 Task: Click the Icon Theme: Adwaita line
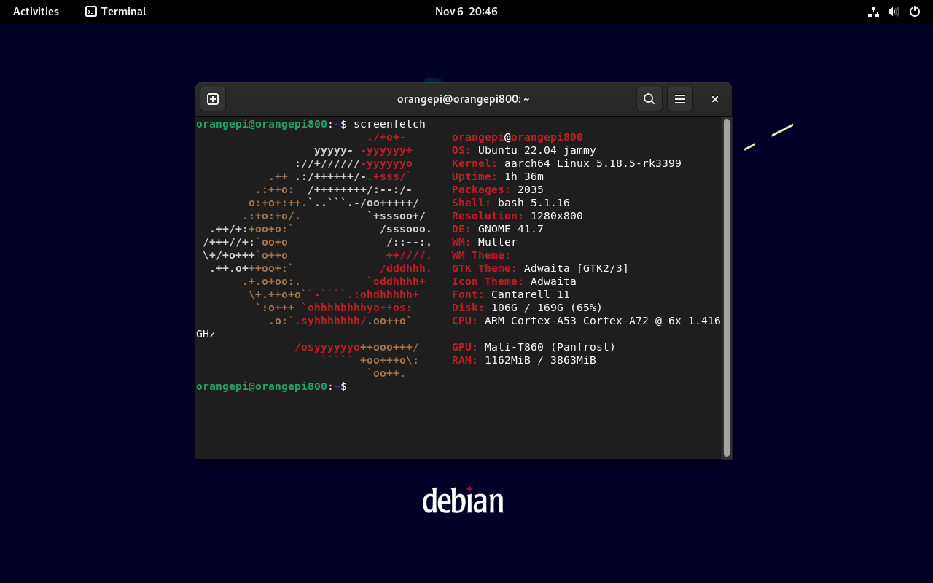(x=514, y=281)
